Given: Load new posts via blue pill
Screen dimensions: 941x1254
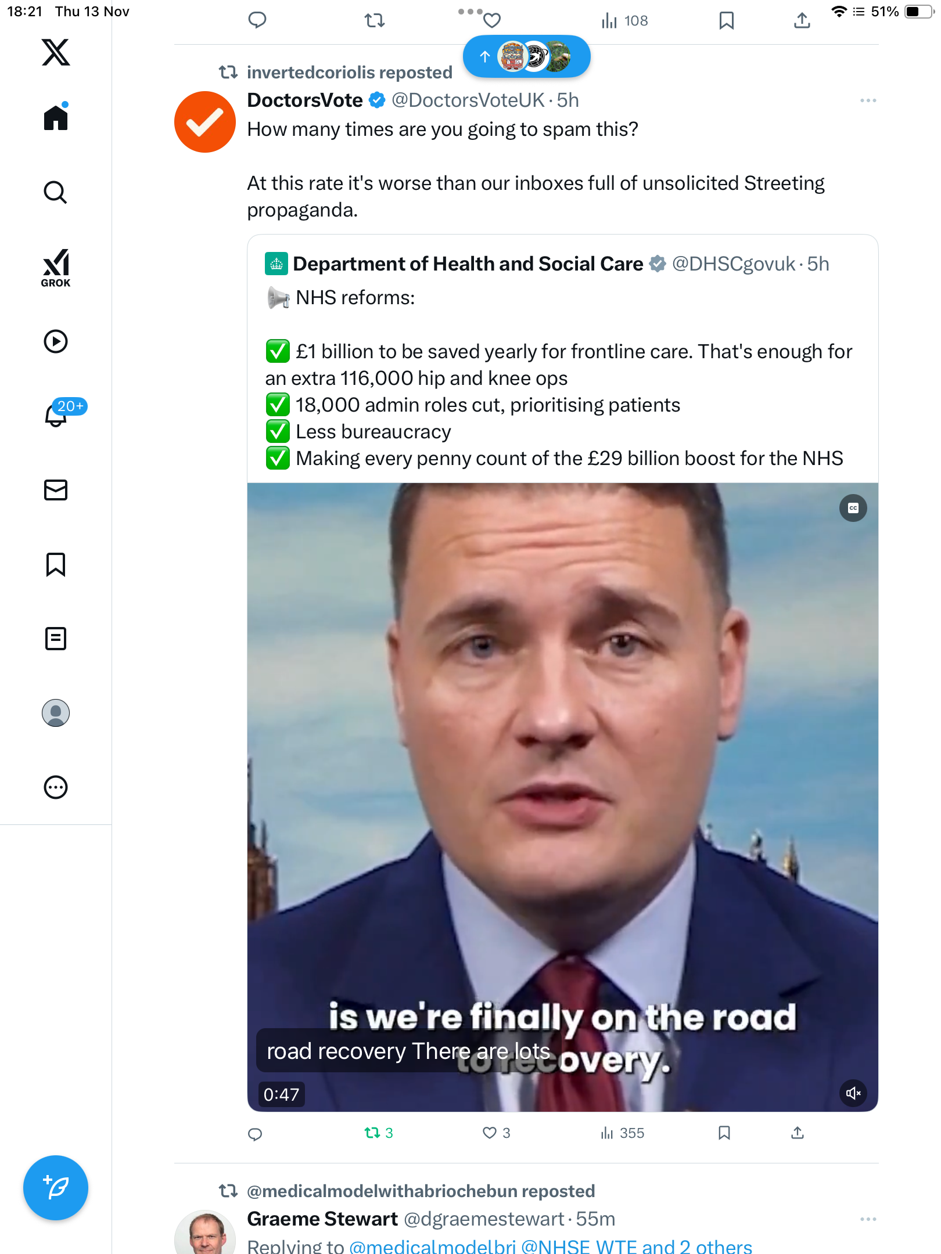Looking at the screenshot, I should tap(527, 56).
